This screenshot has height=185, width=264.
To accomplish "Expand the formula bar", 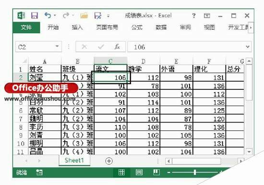I will (248, 47).
